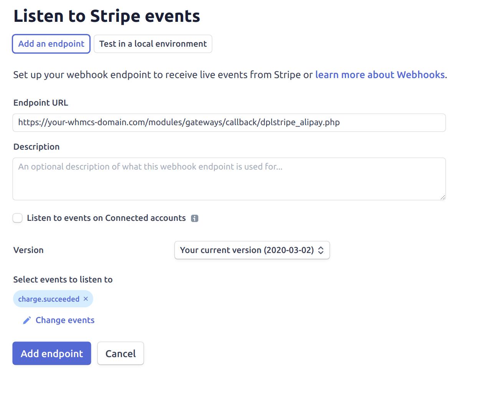Click the 'Select events to listen to' heading
This screenshot has width=499, height=395.
click(x=63, y=280)
